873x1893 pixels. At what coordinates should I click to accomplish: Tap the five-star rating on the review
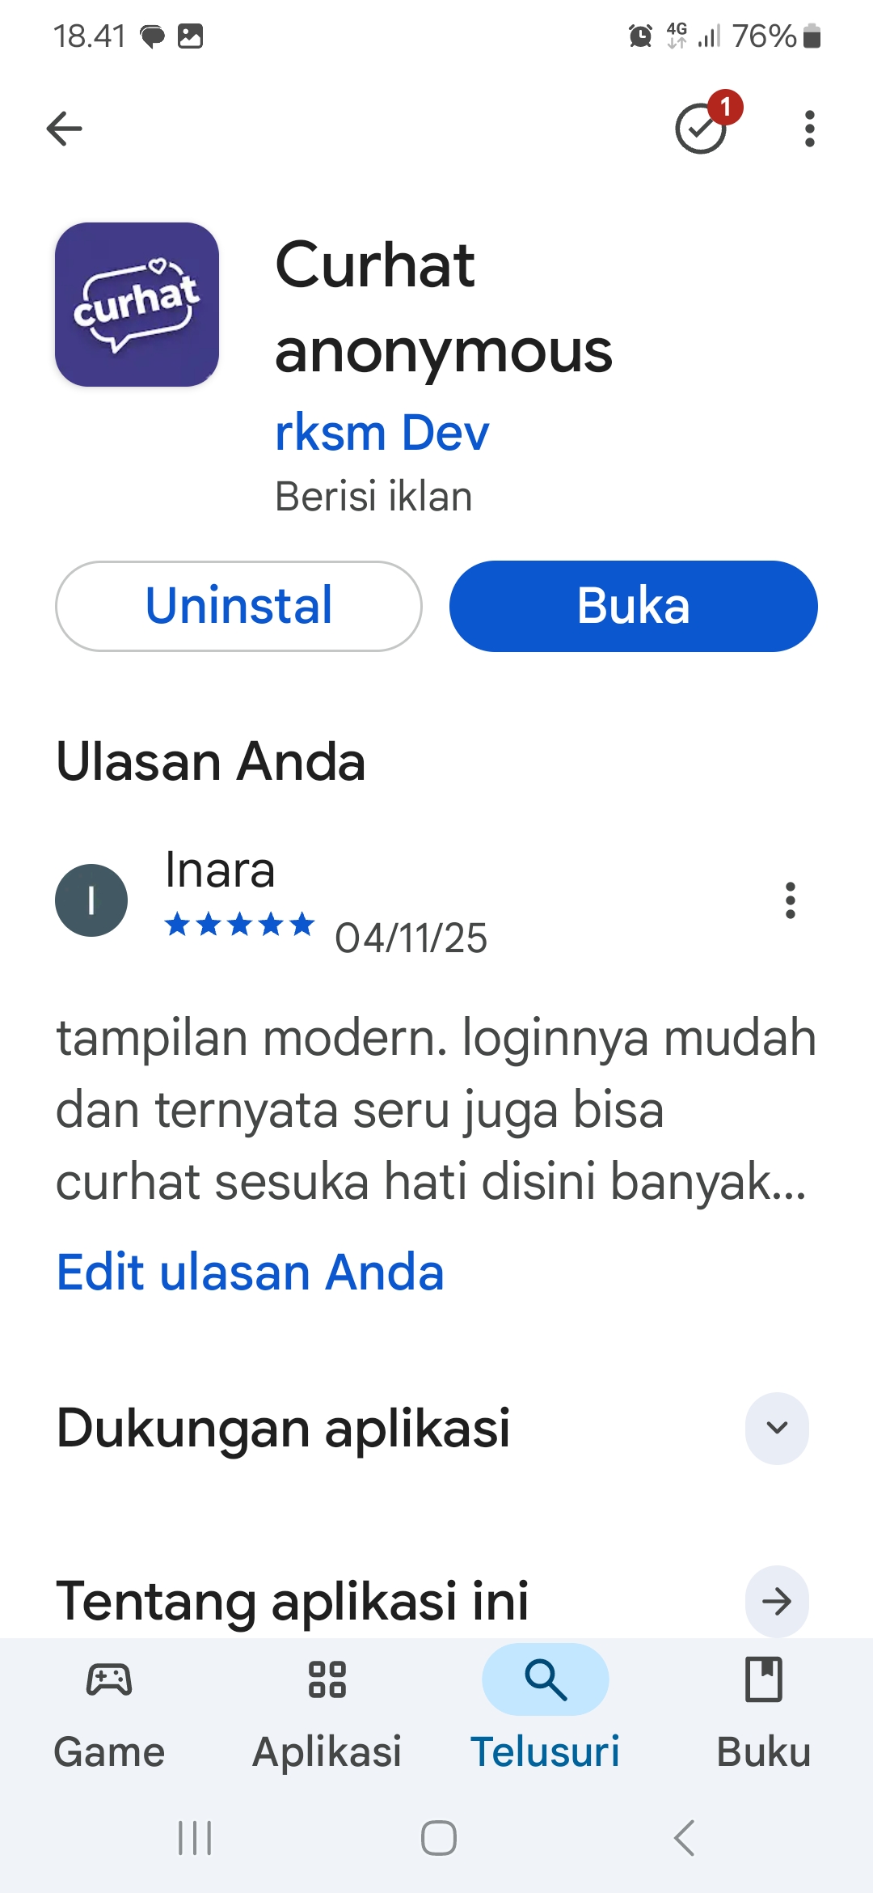point(239,924)
